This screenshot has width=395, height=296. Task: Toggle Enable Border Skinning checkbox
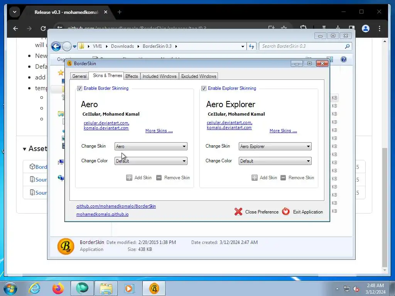[x=79, y=88]
